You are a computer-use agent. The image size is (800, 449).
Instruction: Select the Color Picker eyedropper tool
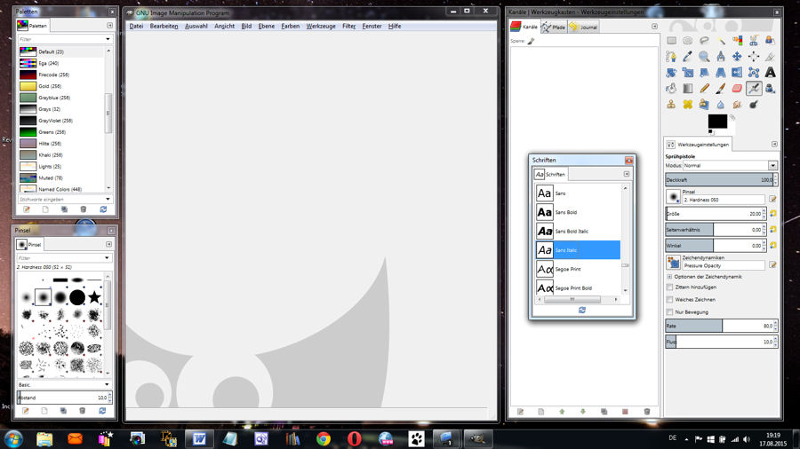(x=688, y=57)
